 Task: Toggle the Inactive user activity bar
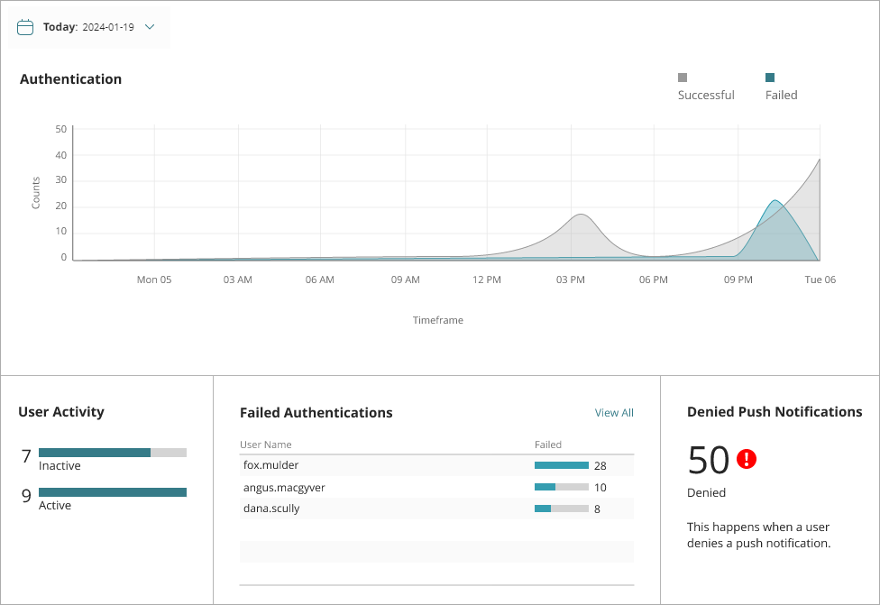112,453
